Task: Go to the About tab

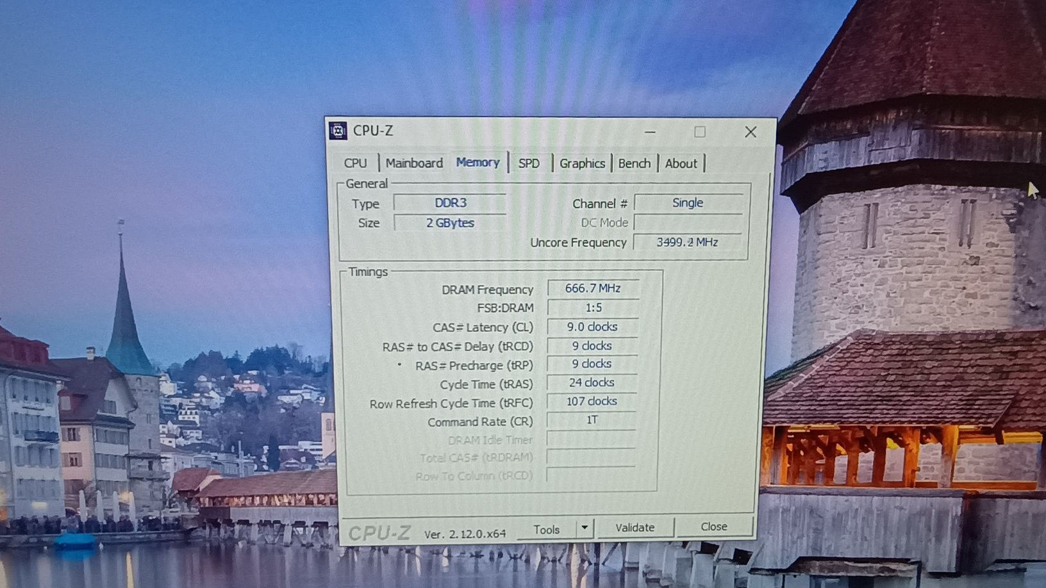Action: [x=681, y=163]
